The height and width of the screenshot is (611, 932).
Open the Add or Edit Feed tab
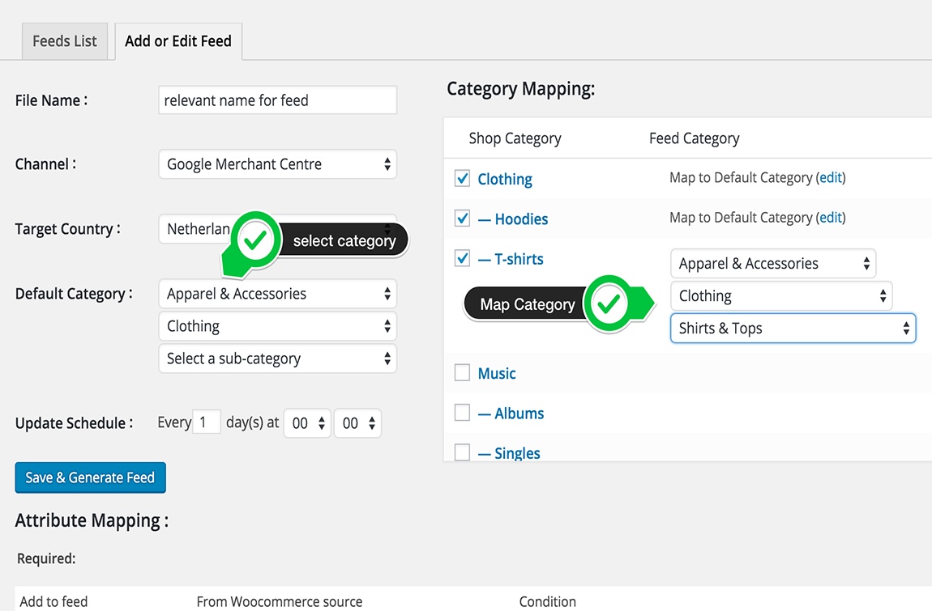tap(178, 41)
